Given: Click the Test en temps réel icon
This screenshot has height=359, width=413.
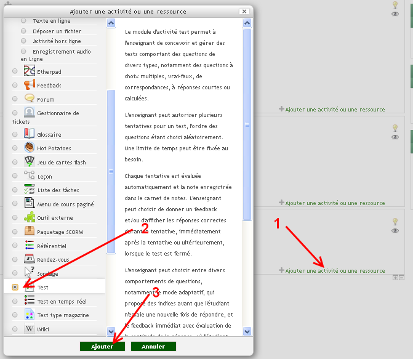Looking at the screenshot, I should coord(30,301).
